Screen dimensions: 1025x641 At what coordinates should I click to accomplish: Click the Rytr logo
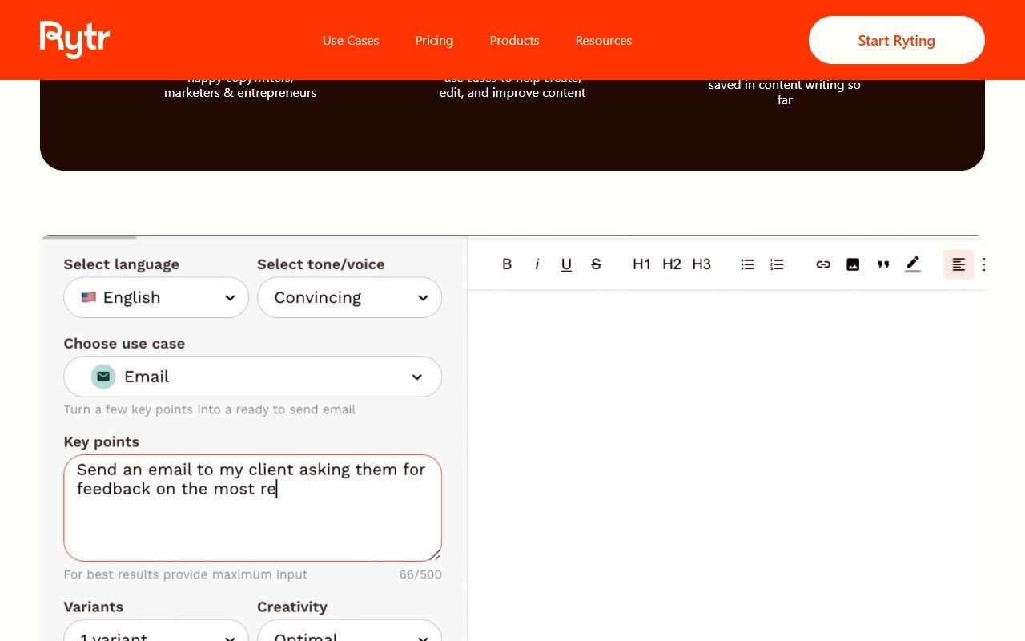pos(74,40)
